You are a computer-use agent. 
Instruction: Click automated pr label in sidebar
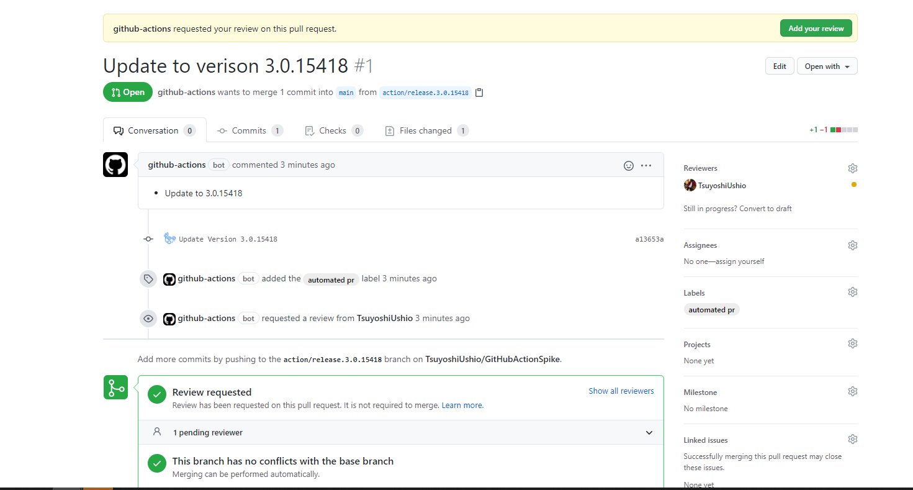711,310
